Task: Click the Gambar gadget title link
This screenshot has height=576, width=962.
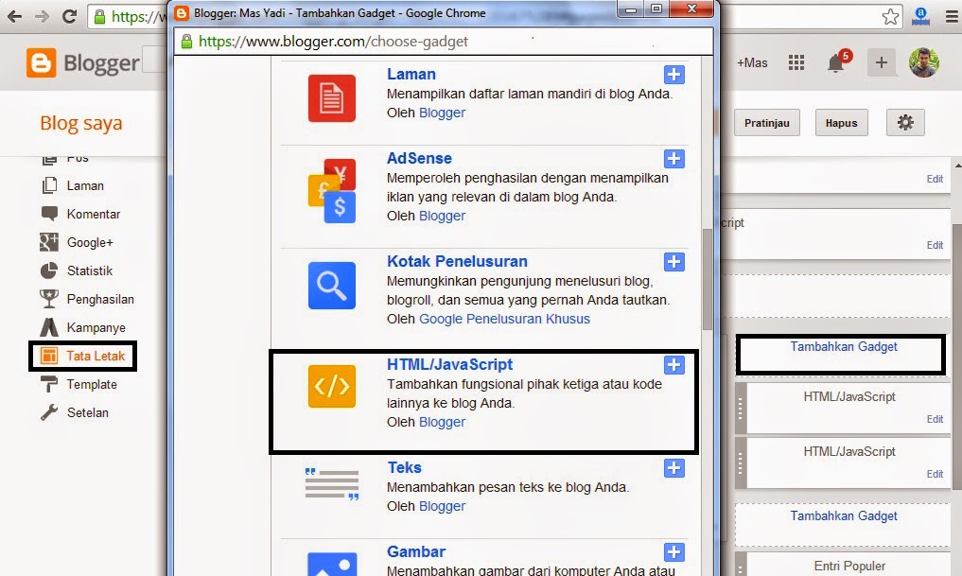Action: 416,551
